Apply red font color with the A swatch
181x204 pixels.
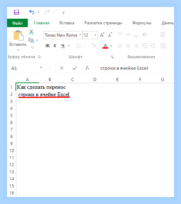point(105,46)
